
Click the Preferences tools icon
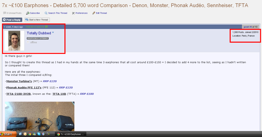coord(73,13)
